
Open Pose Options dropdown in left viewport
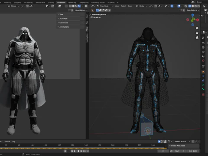81,10
